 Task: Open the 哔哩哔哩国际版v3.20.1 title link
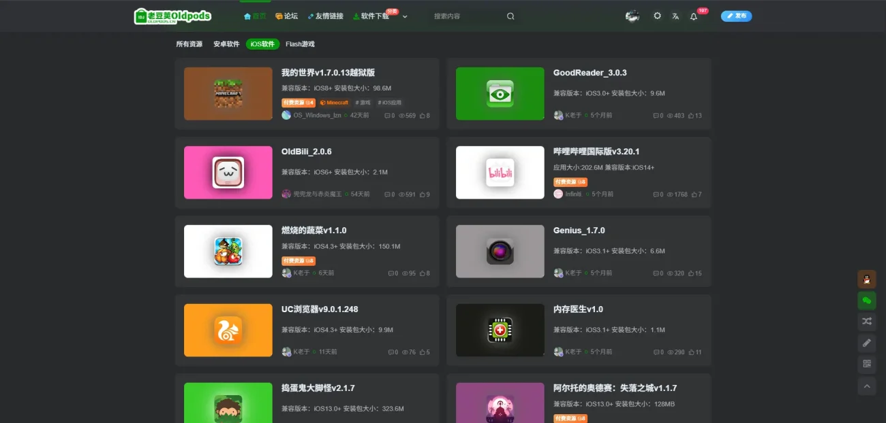pyautogui.click(x=596, y=152)
